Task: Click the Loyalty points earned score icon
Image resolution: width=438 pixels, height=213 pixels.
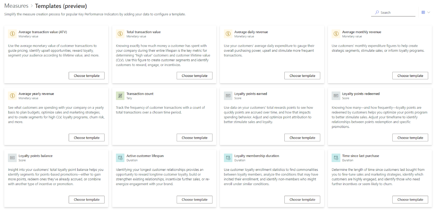Action: (228, 96)
